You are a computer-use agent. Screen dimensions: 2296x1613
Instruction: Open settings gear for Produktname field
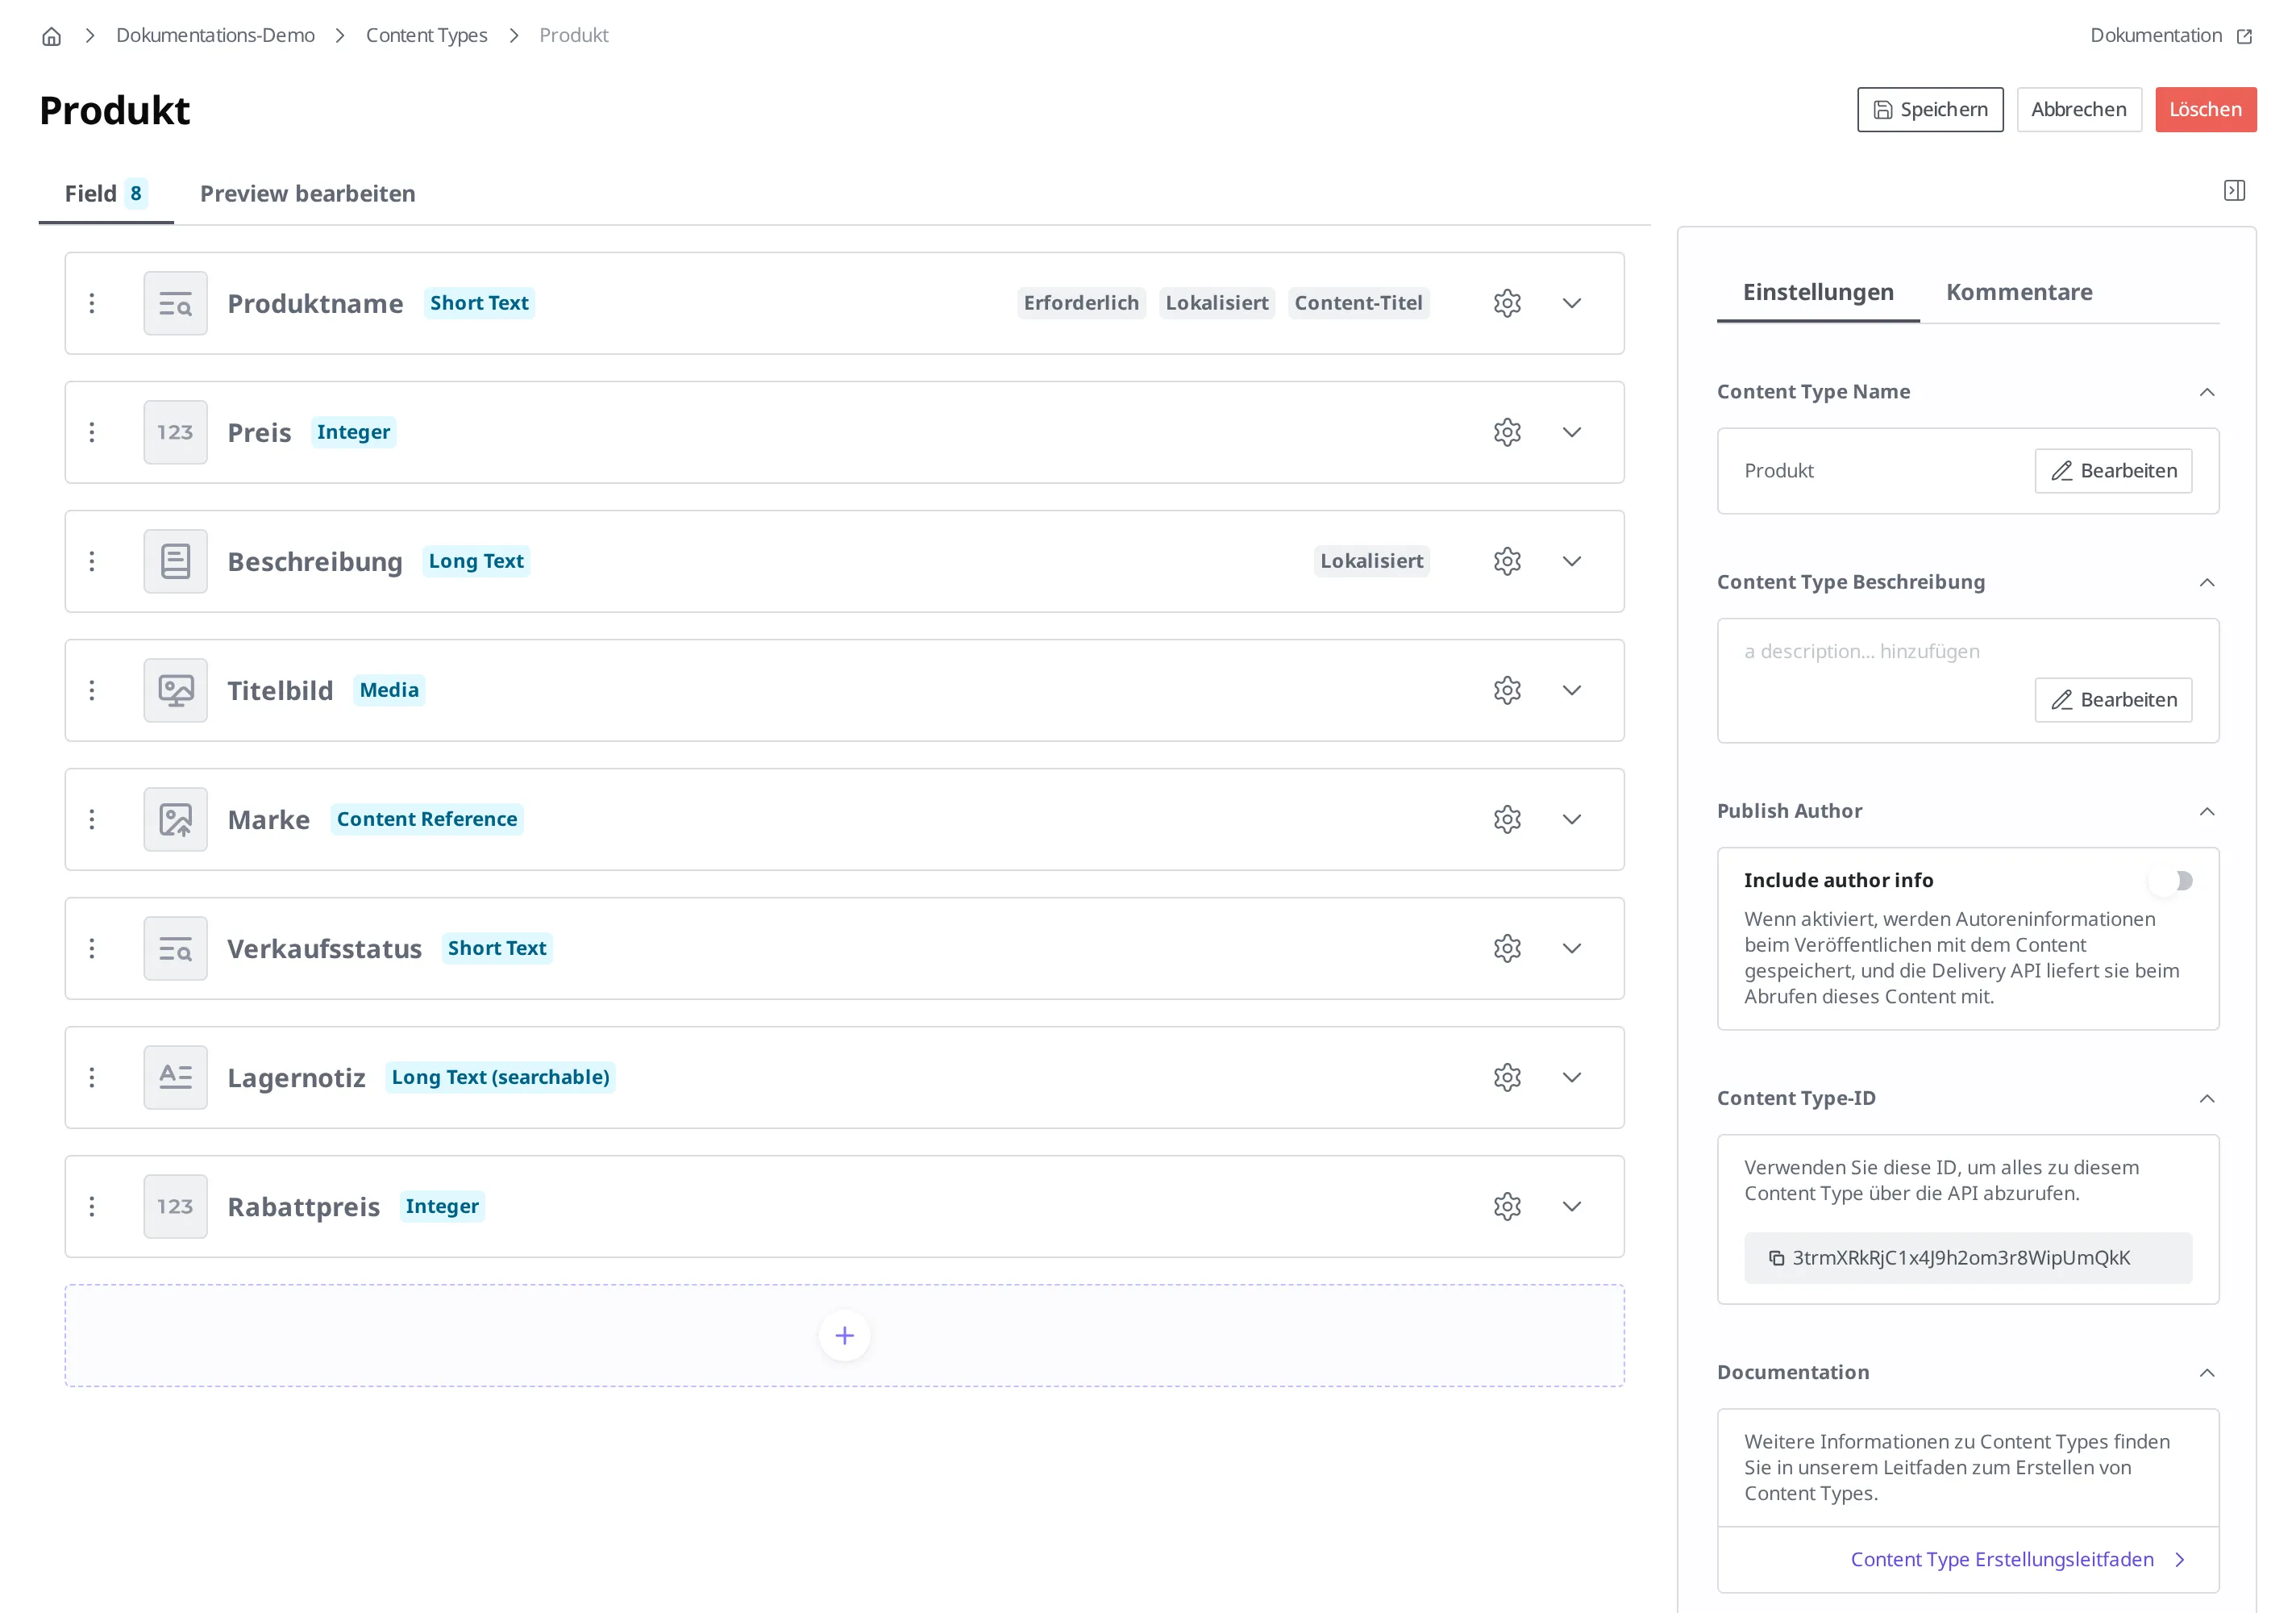click(1507, 303)
